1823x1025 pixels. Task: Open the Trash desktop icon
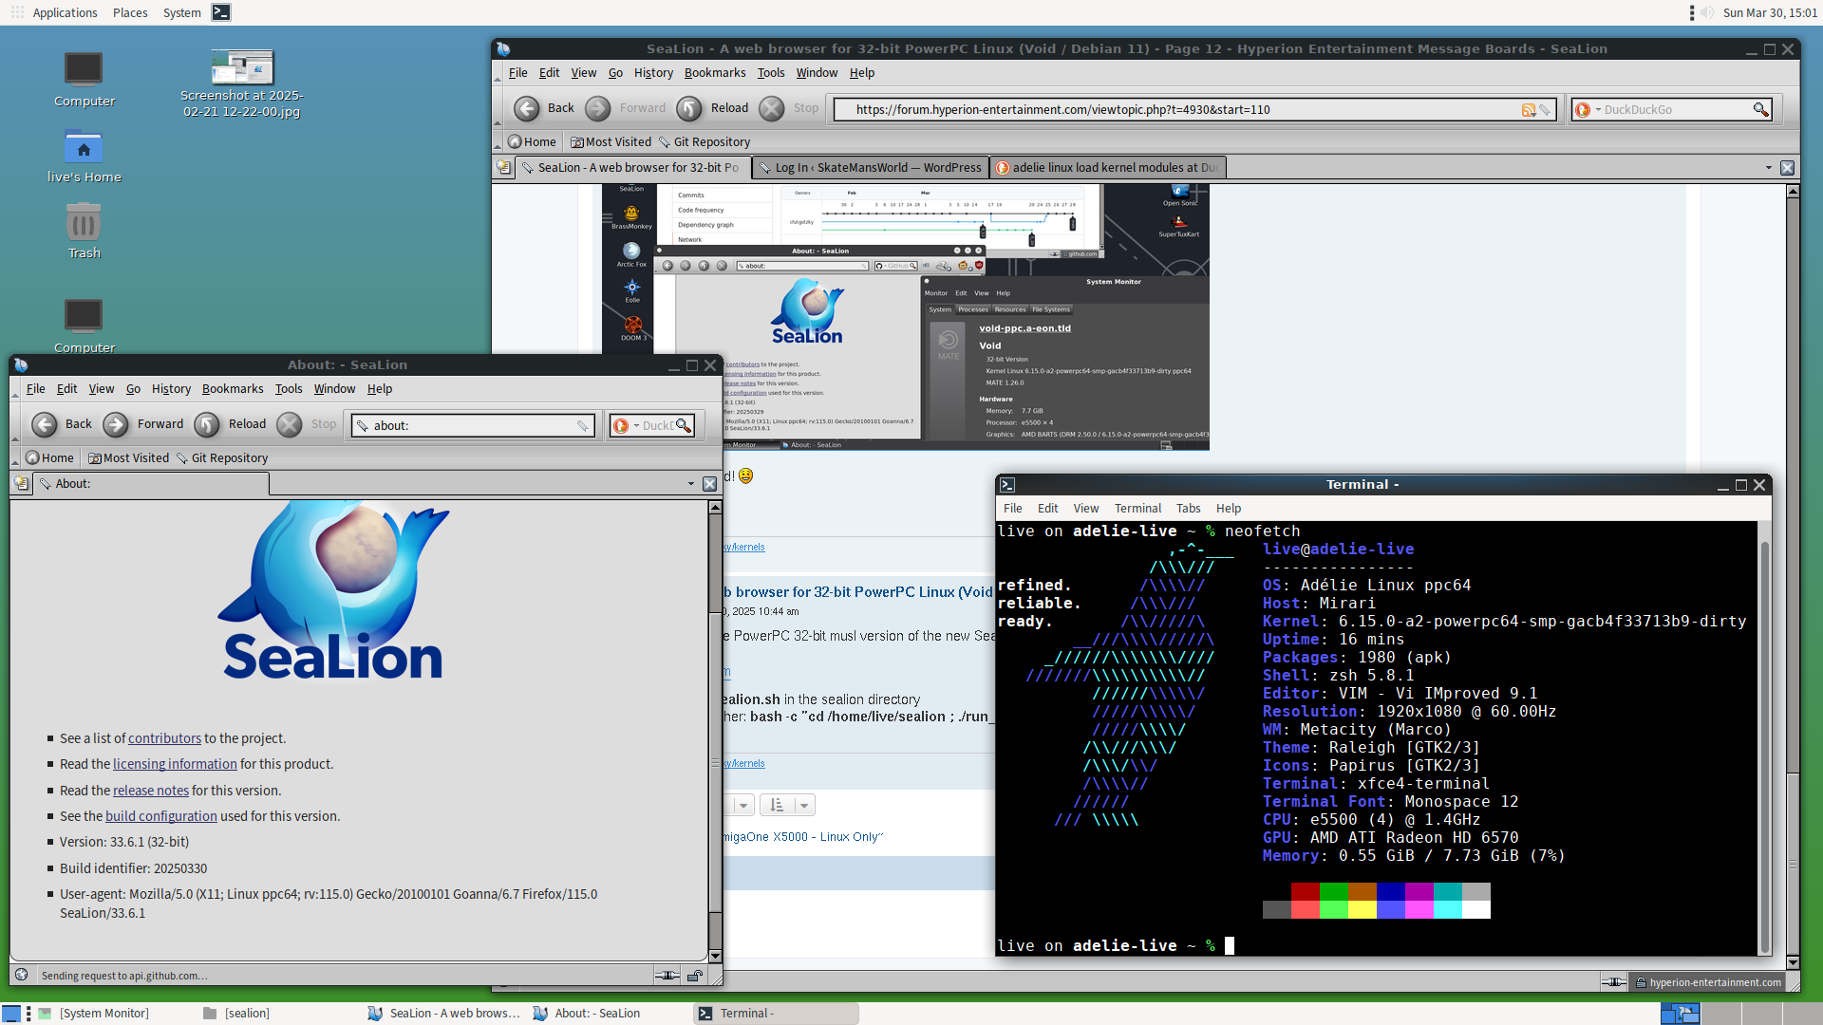click(84, 233)
